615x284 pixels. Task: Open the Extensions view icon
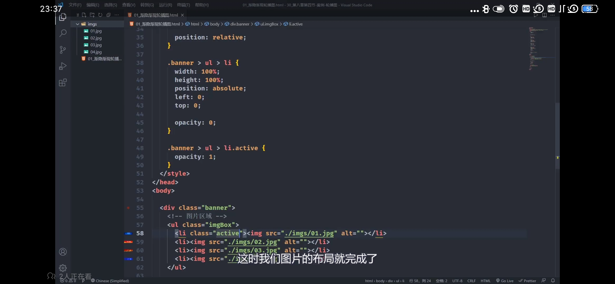pyautogui.click(x=63, y=83)
